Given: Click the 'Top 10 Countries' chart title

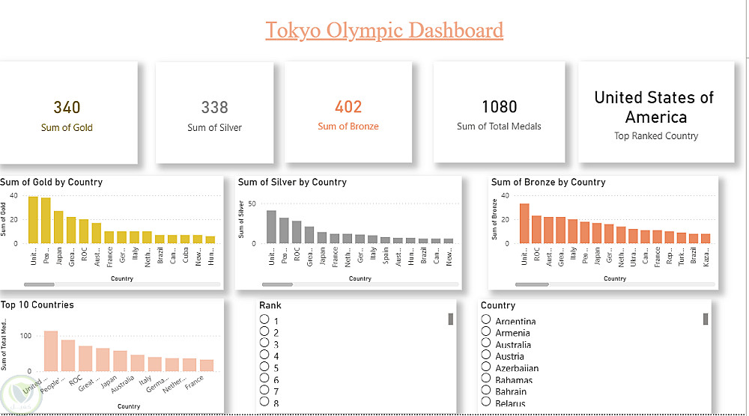Looking at the screenshot, I should (37, 305).
